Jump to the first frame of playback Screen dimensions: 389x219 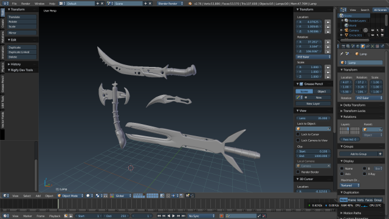pyautogui.click(x=159, y=216)
